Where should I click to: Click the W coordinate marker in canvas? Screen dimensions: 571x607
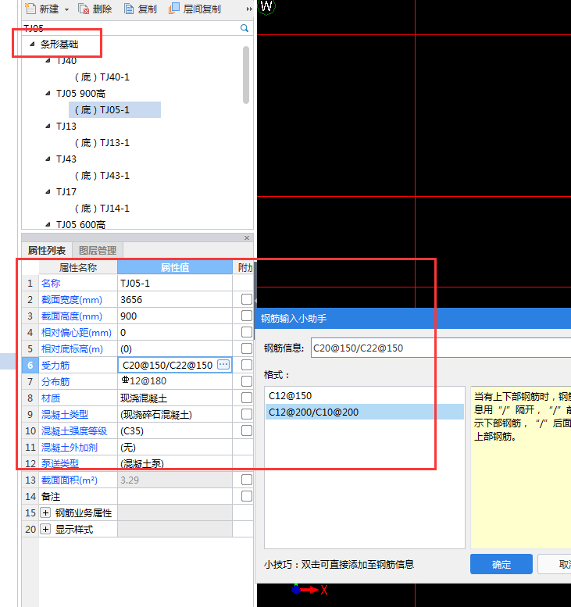(x=266, y=6)
